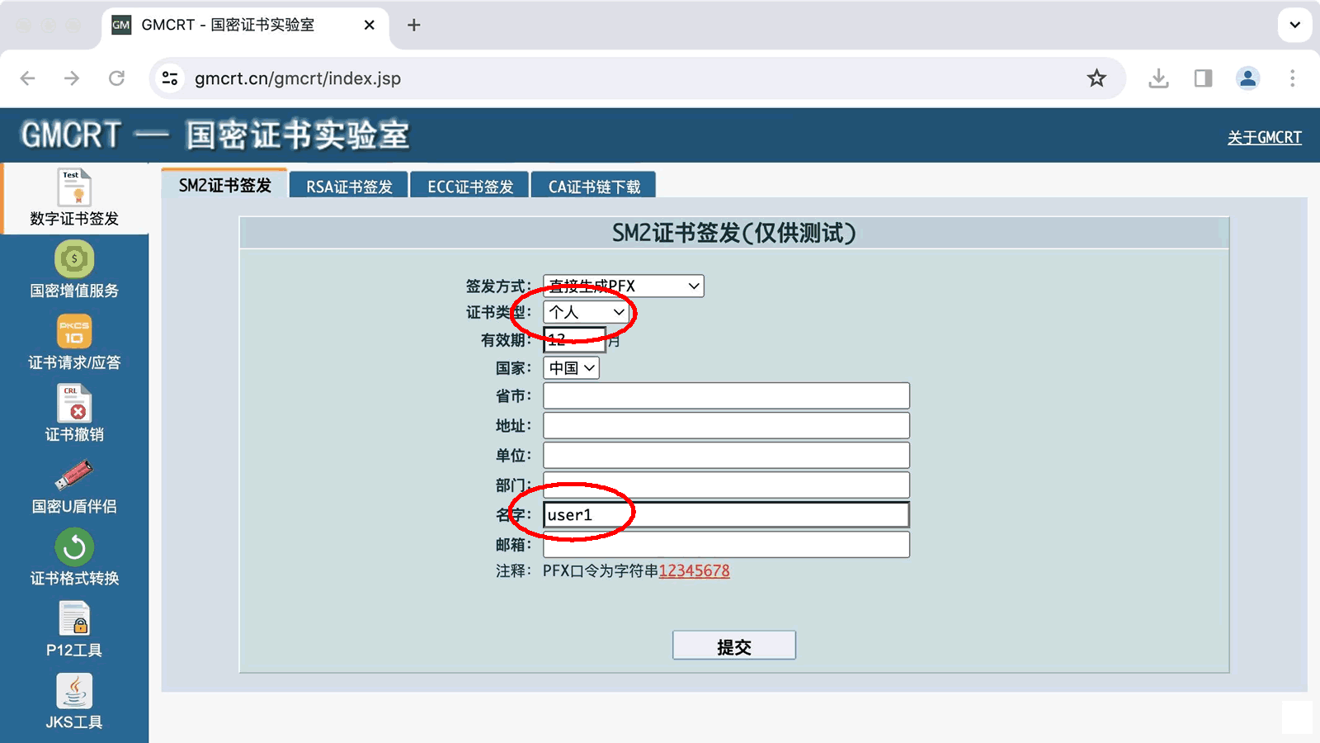Go back to previous page
The height and width of the screenshot is (743, 1320).
[x=28, y=78]
